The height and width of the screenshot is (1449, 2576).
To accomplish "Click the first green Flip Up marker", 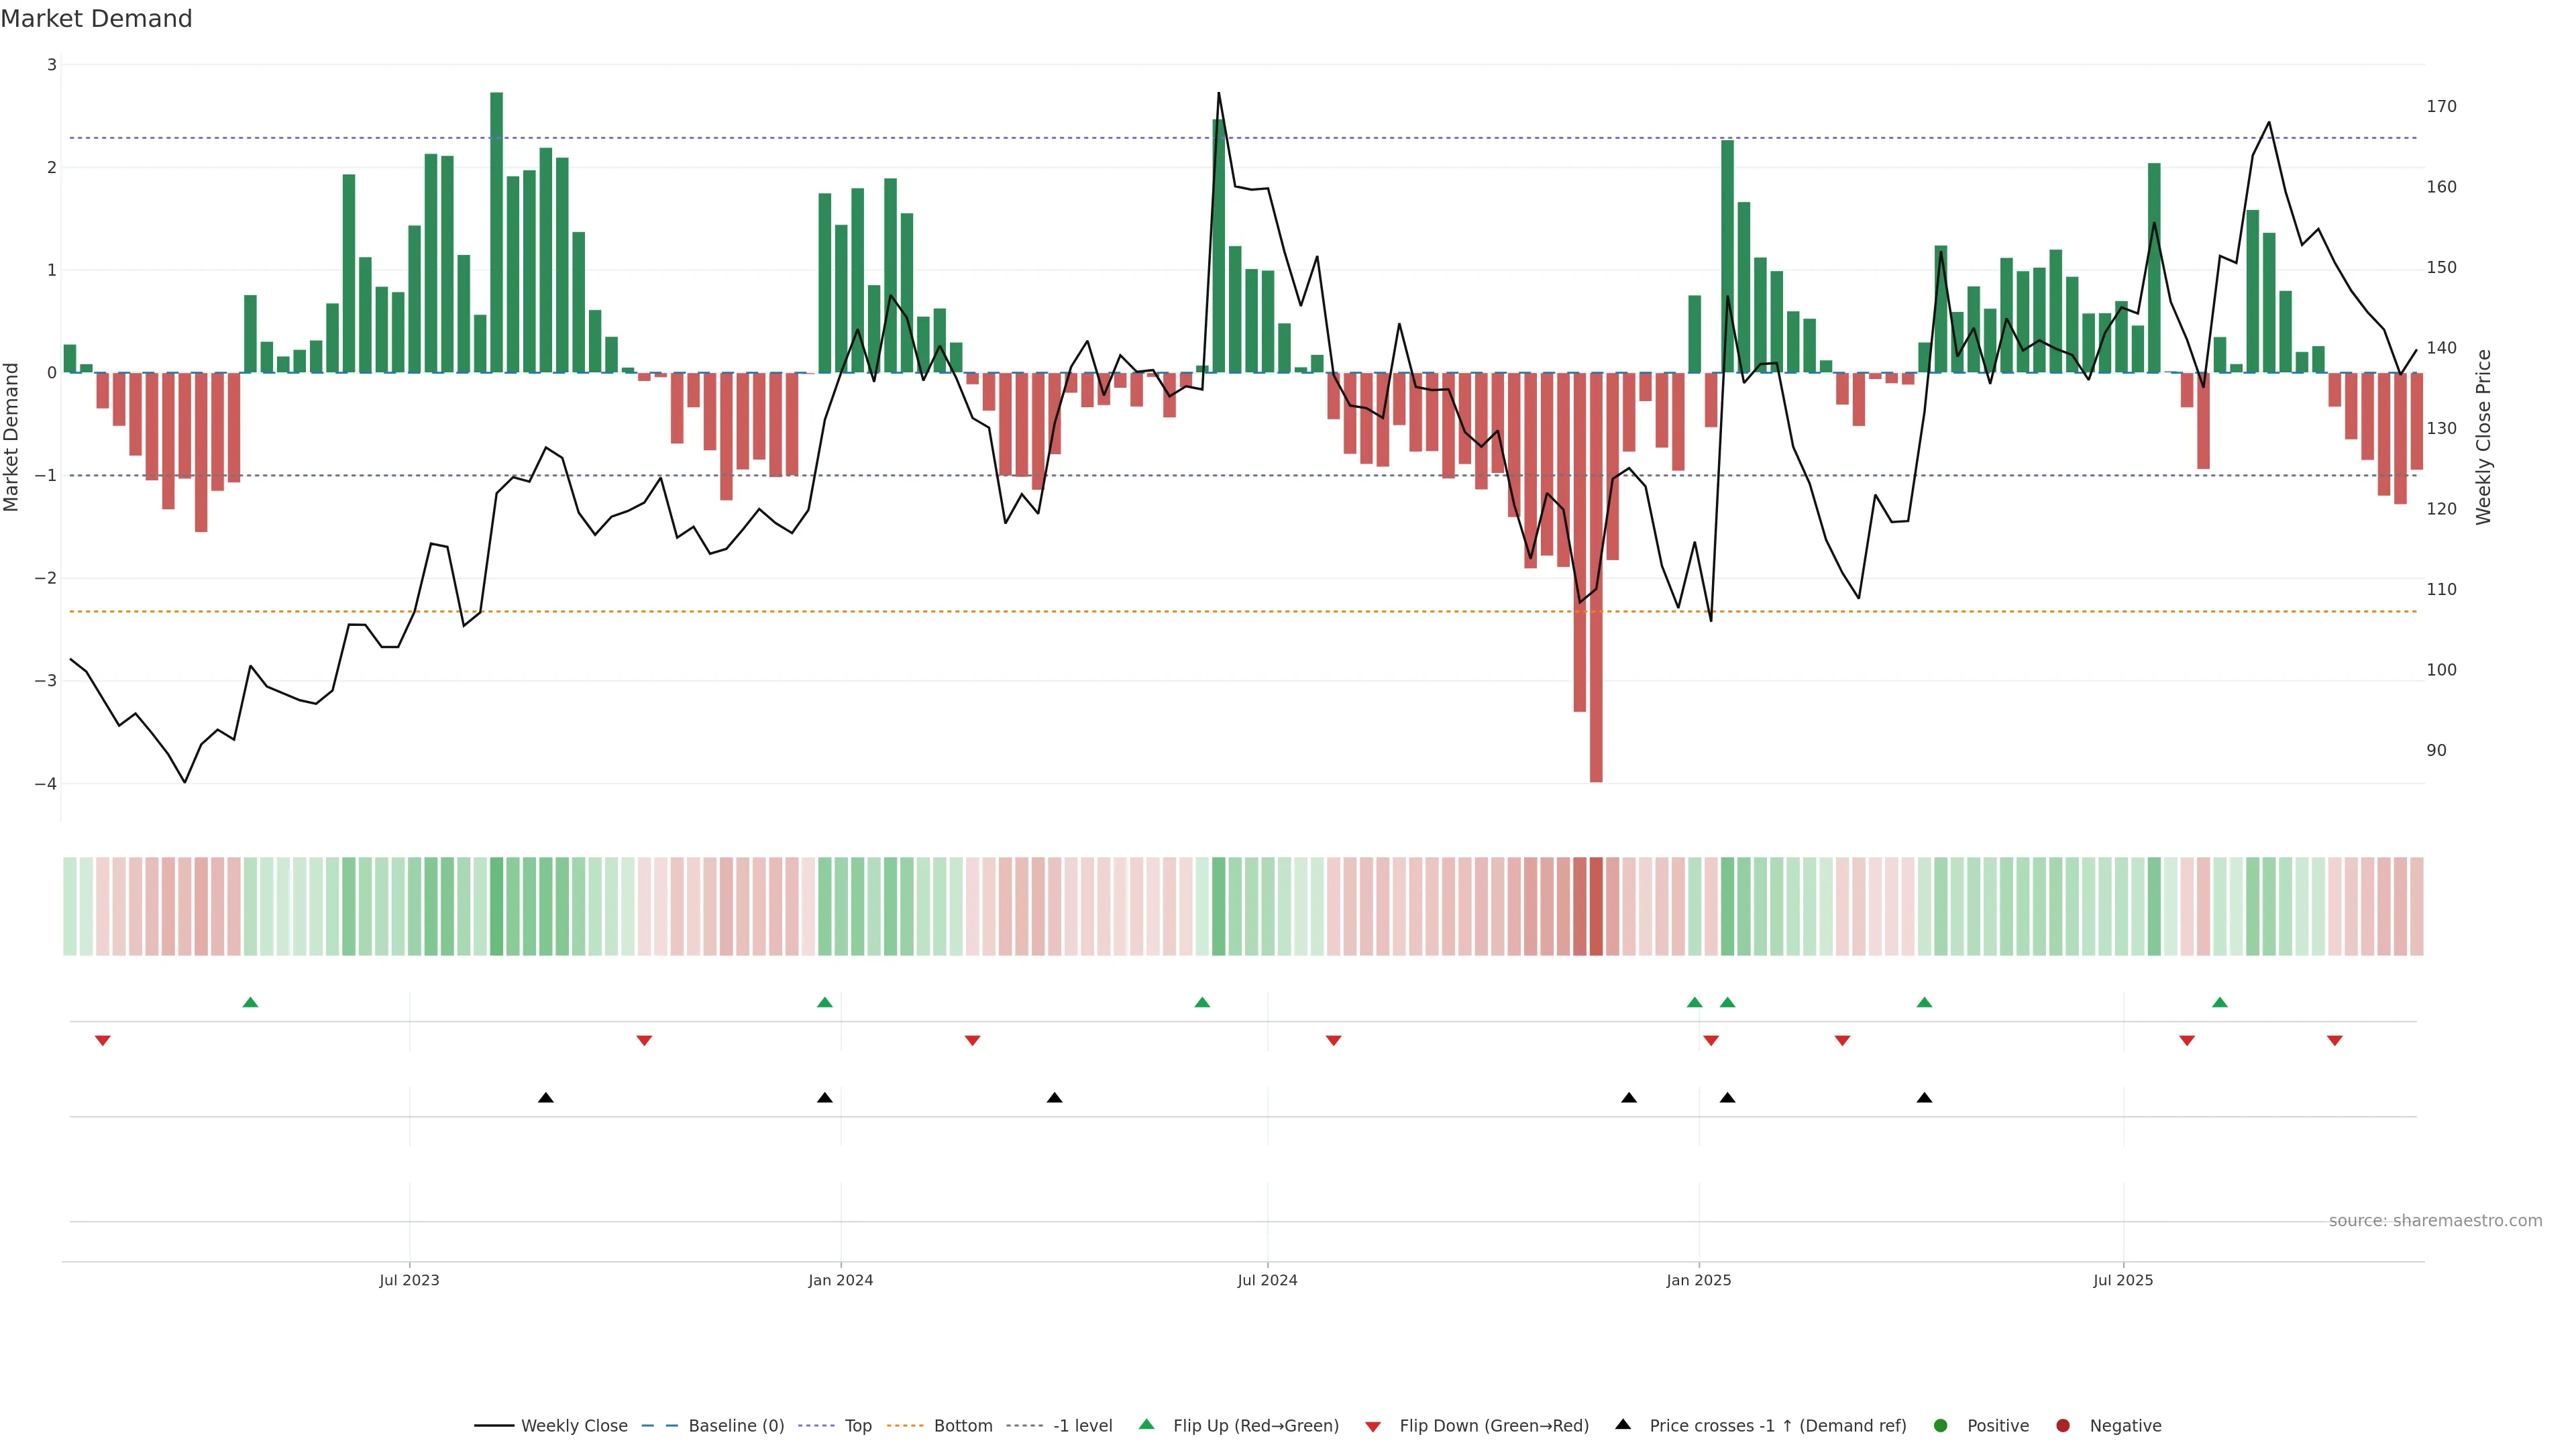I will pyautogui.click(x=251, y=1002).
